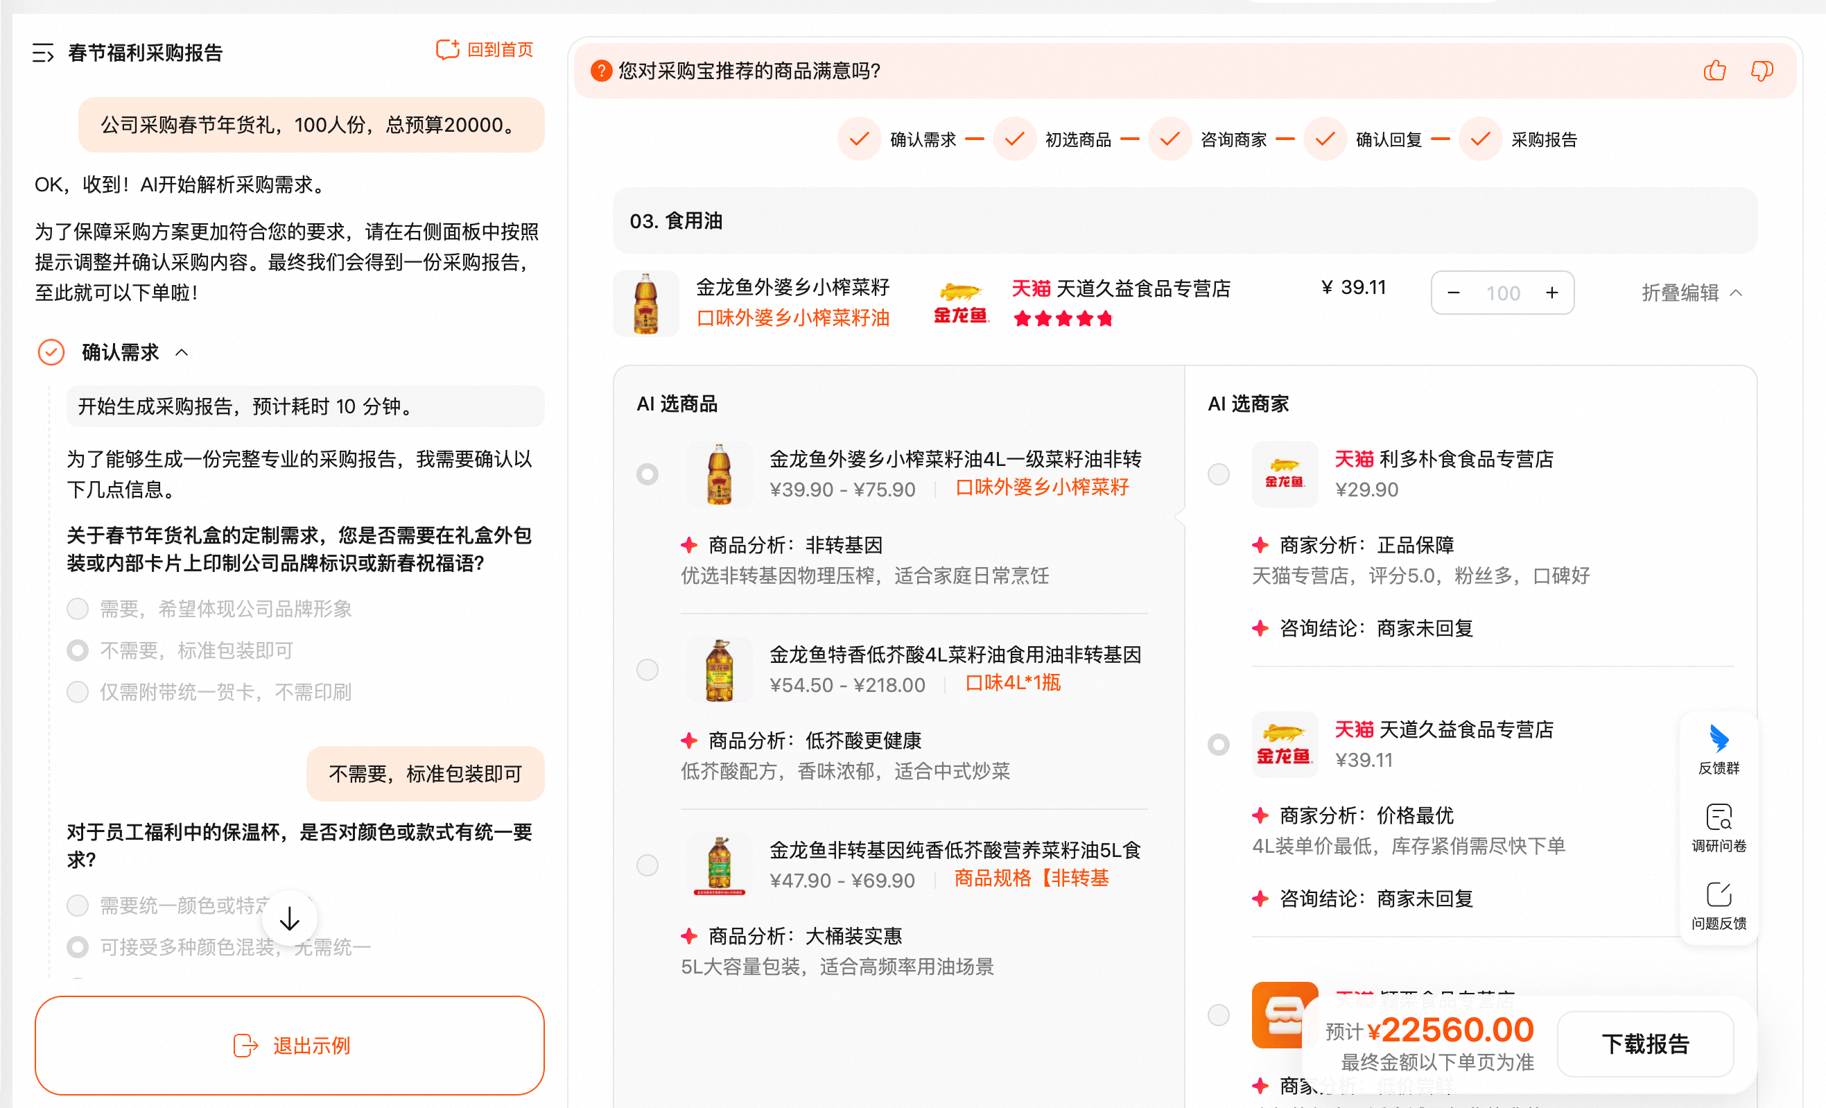The width and height of the screenshot is (1826, 1108).
Task: Select 金龙鱼非转基因纯香低芥酸营养菜籽油5L radio button
Action: 647,865
